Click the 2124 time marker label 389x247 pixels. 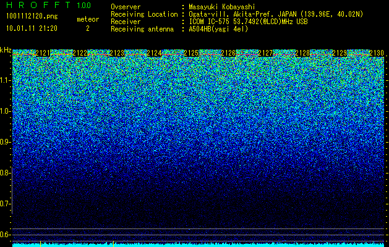tap(154, 53)
